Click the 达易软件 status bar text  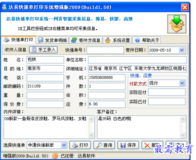[x=86, y=156]
